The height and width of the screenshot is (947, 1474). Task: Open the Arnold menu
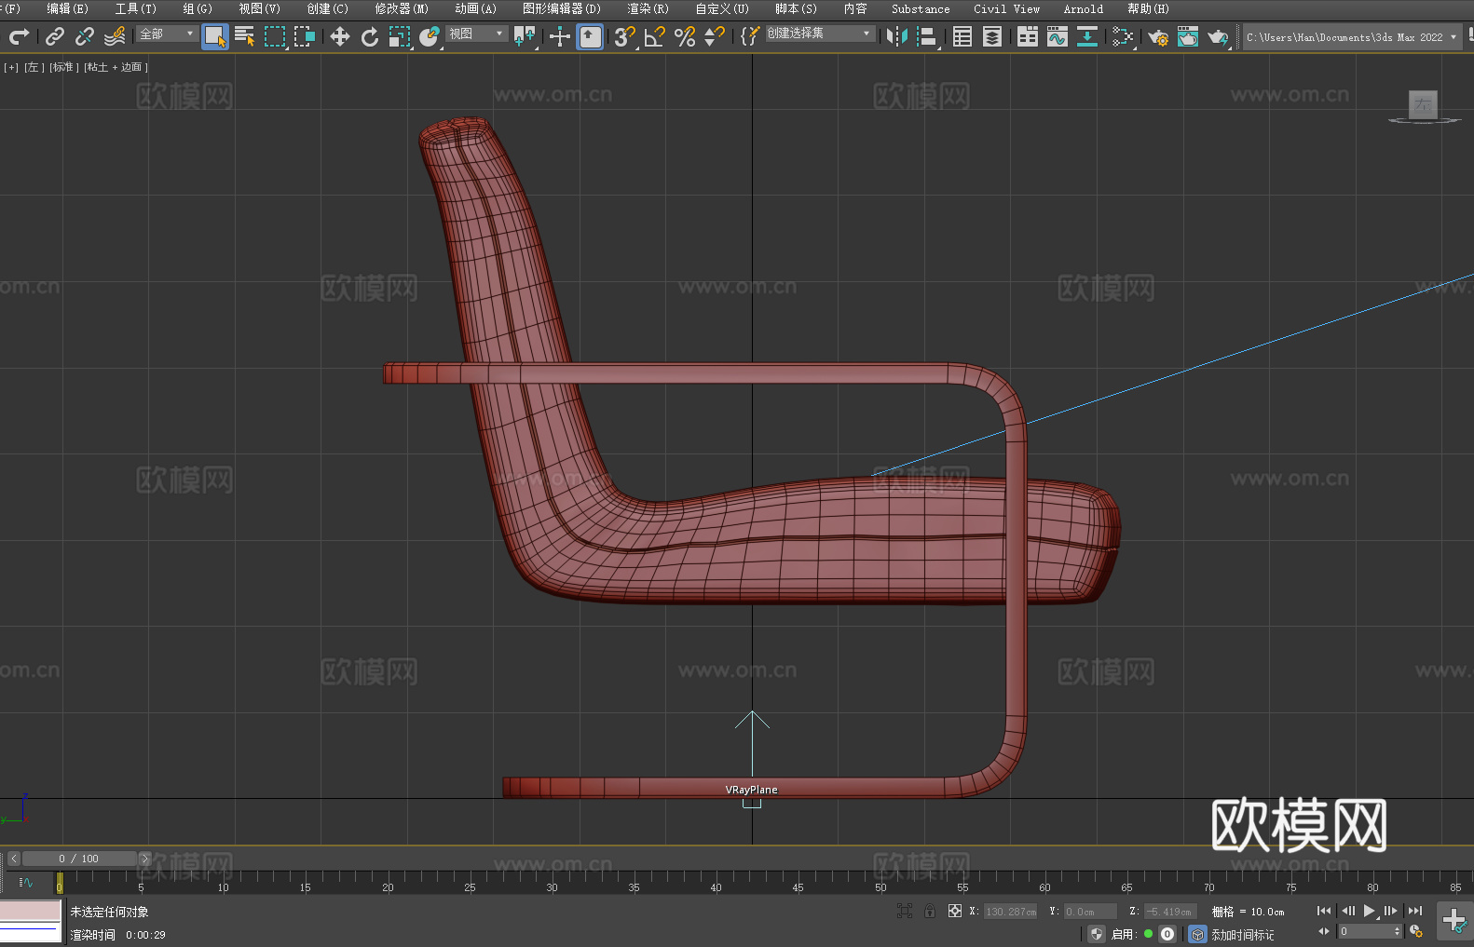point(1084,8)
